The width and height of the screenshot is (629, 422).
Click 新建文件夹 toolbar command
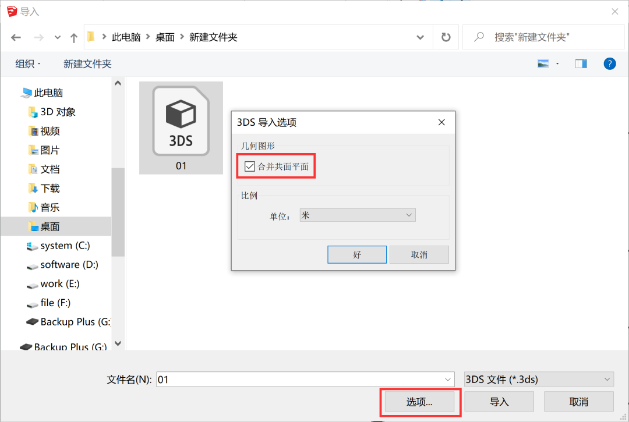point(87,63)
